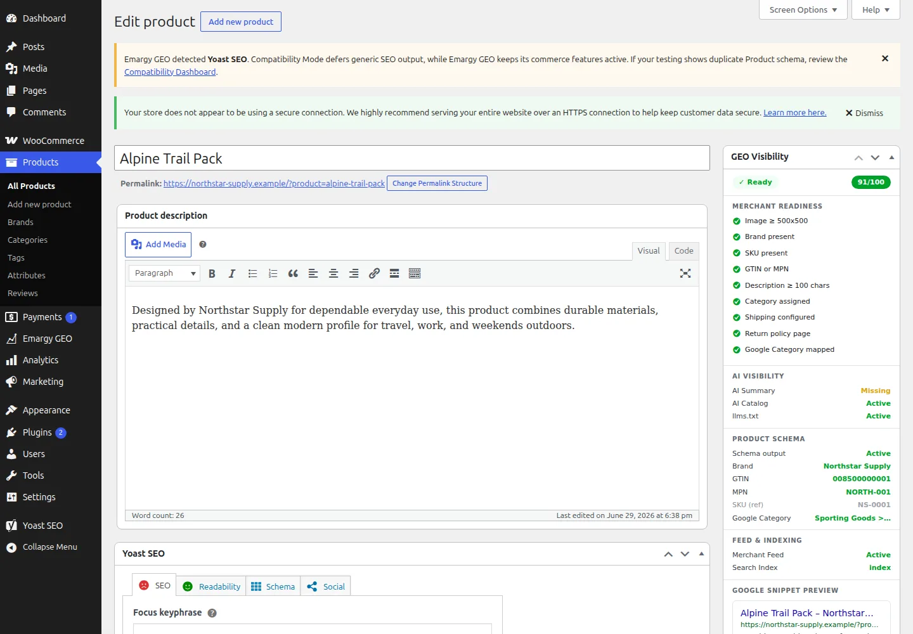Switch to the Visual editor tab
913x634 pixels.
[x=649, y=251]
